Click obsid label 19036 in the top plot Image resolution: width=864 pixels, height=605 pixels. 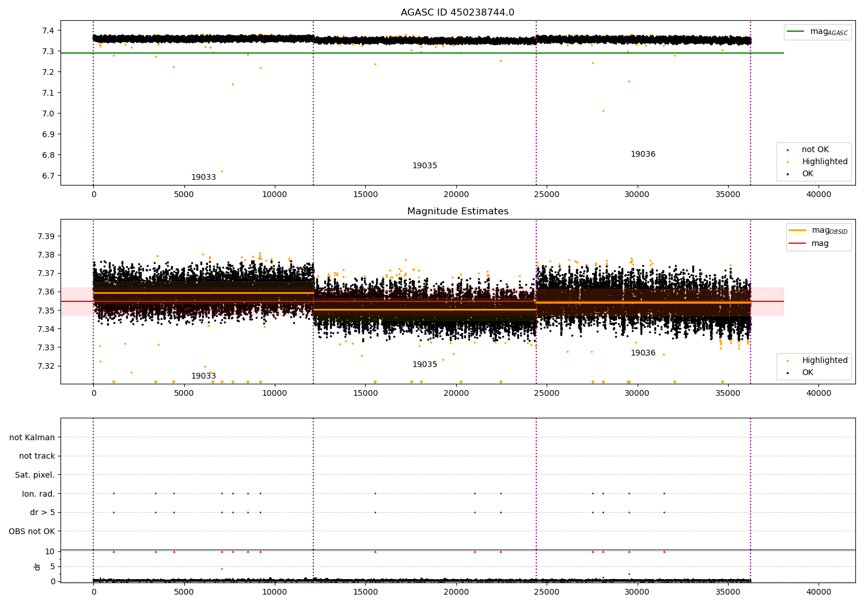pyautogui.click(x=643, y=154)
